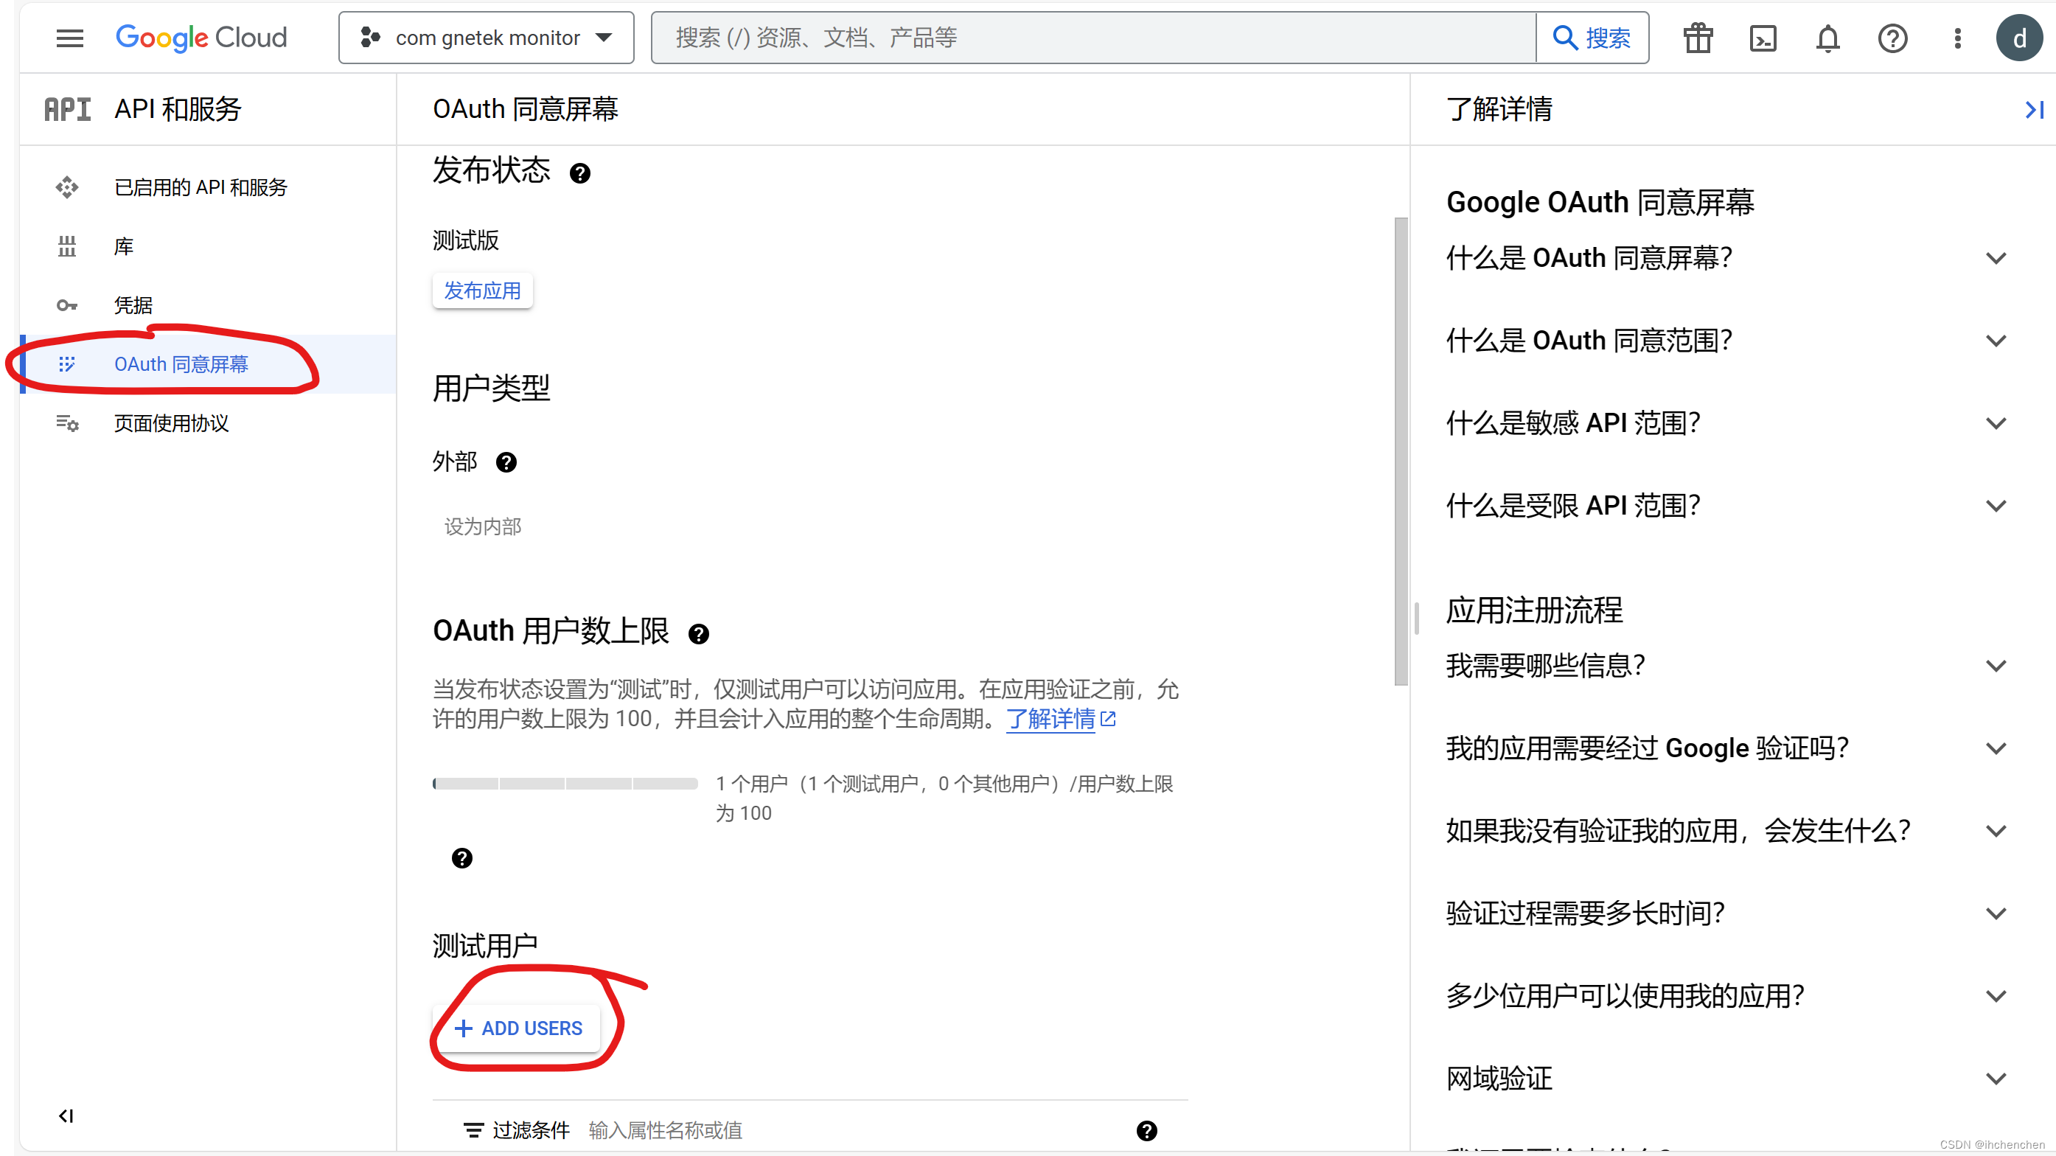
Task: Click the 输入属性名称或值 filter field
Action: (666, 1130)
